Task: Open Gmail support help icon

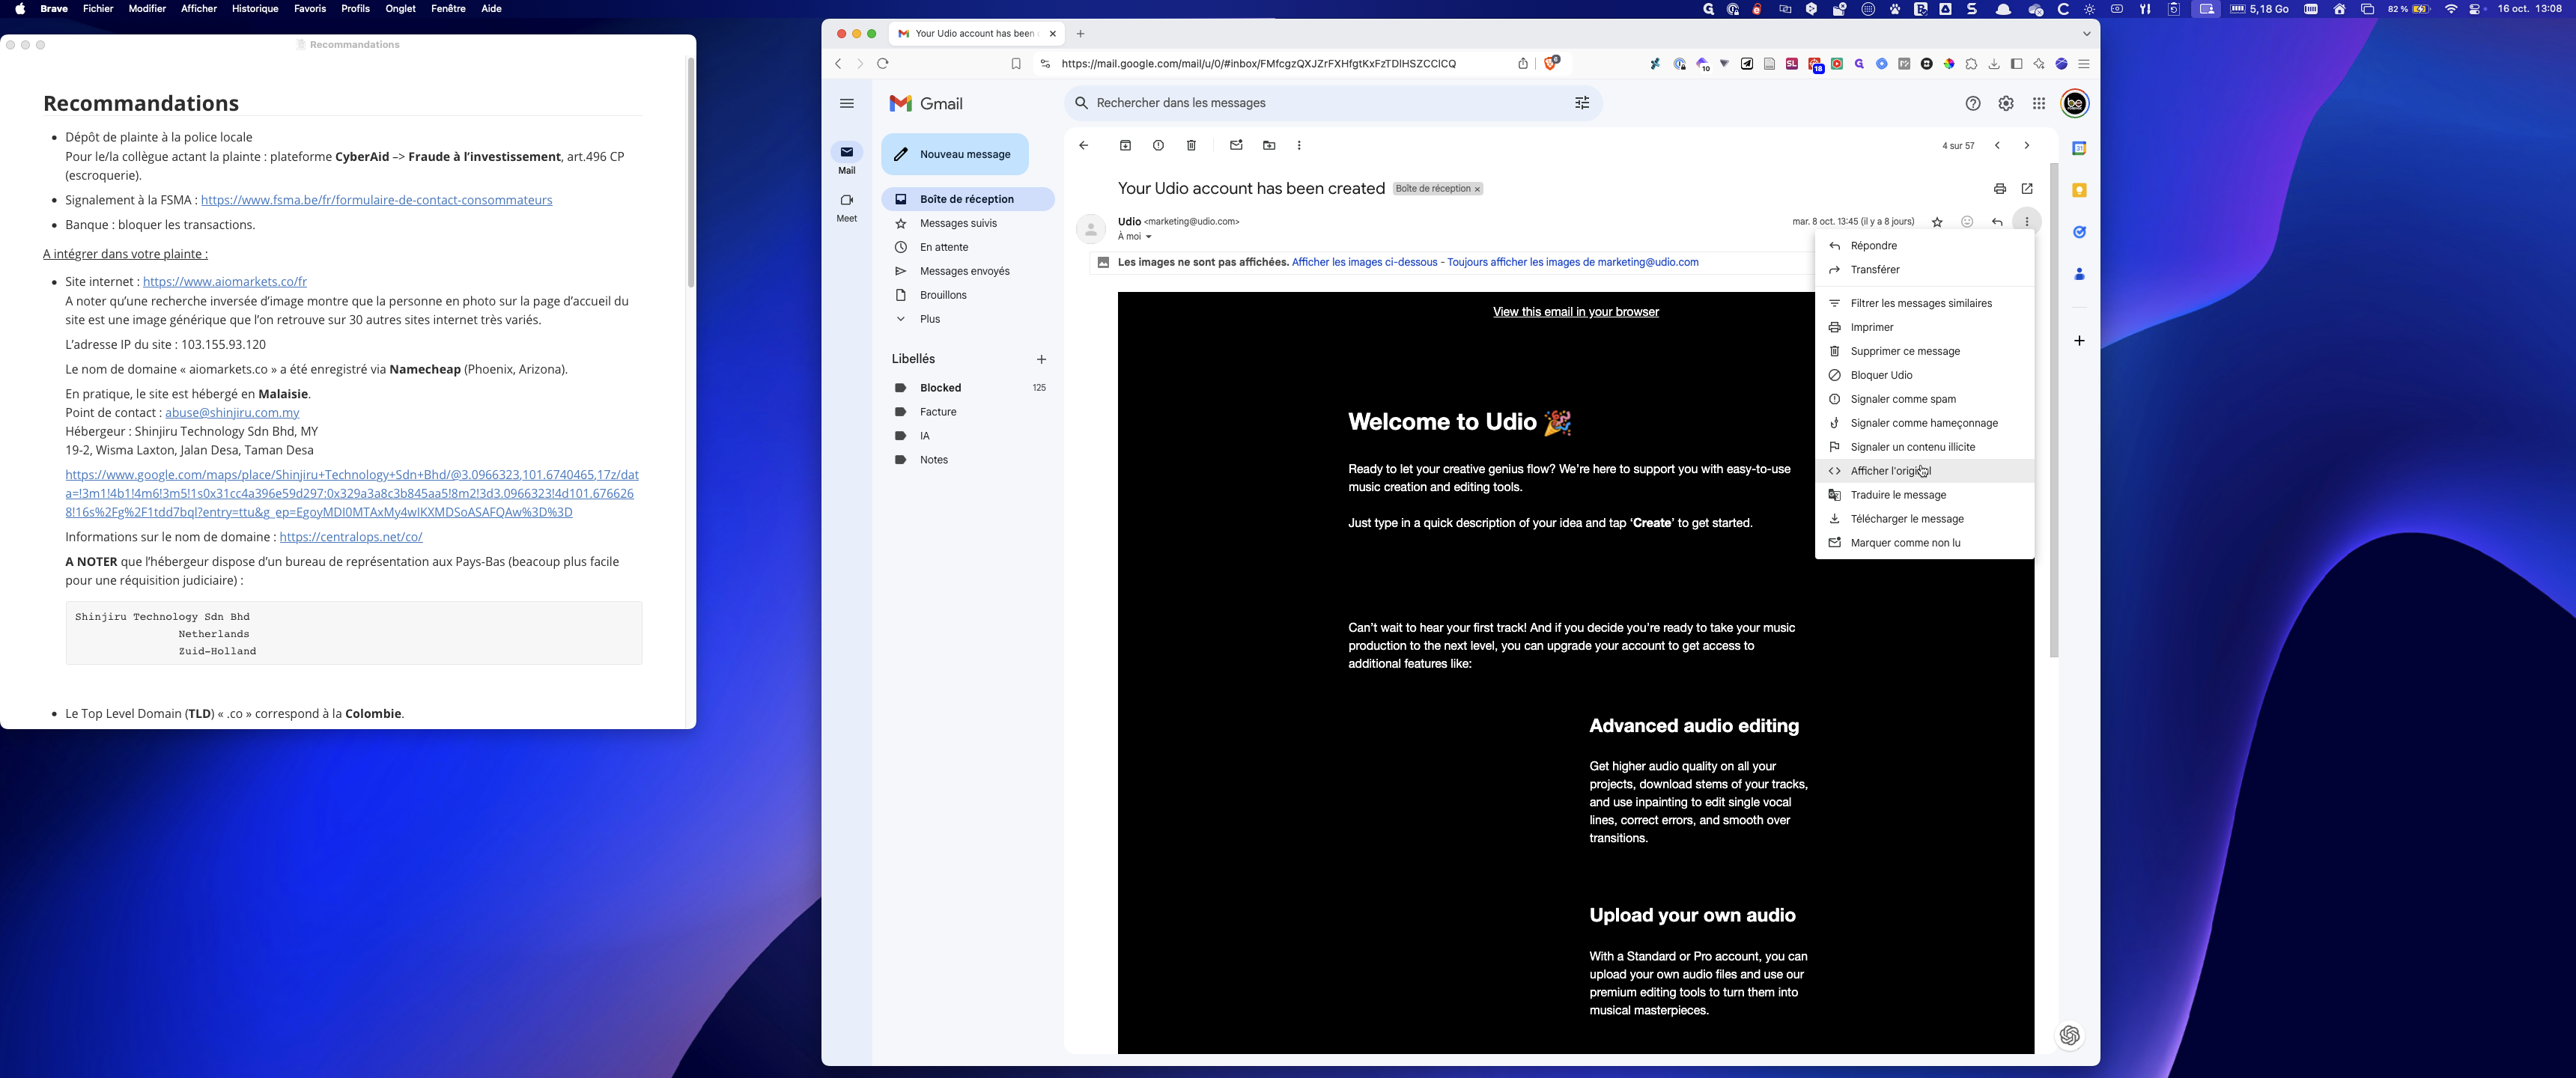Action: (x=1973, y=104)
